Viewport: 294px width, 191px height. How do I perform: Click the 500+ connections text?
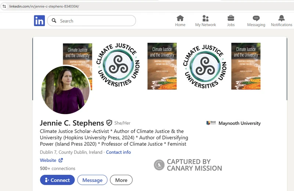[x=58, y=168]
